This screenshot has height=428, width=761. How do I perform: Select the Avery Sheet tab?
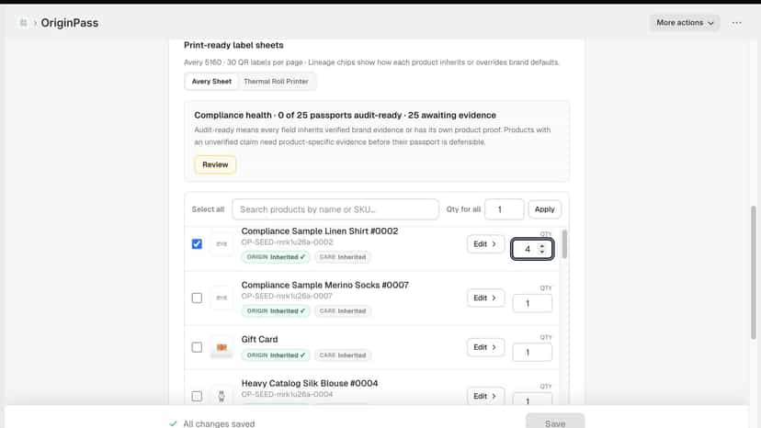(x=211, y=82)
